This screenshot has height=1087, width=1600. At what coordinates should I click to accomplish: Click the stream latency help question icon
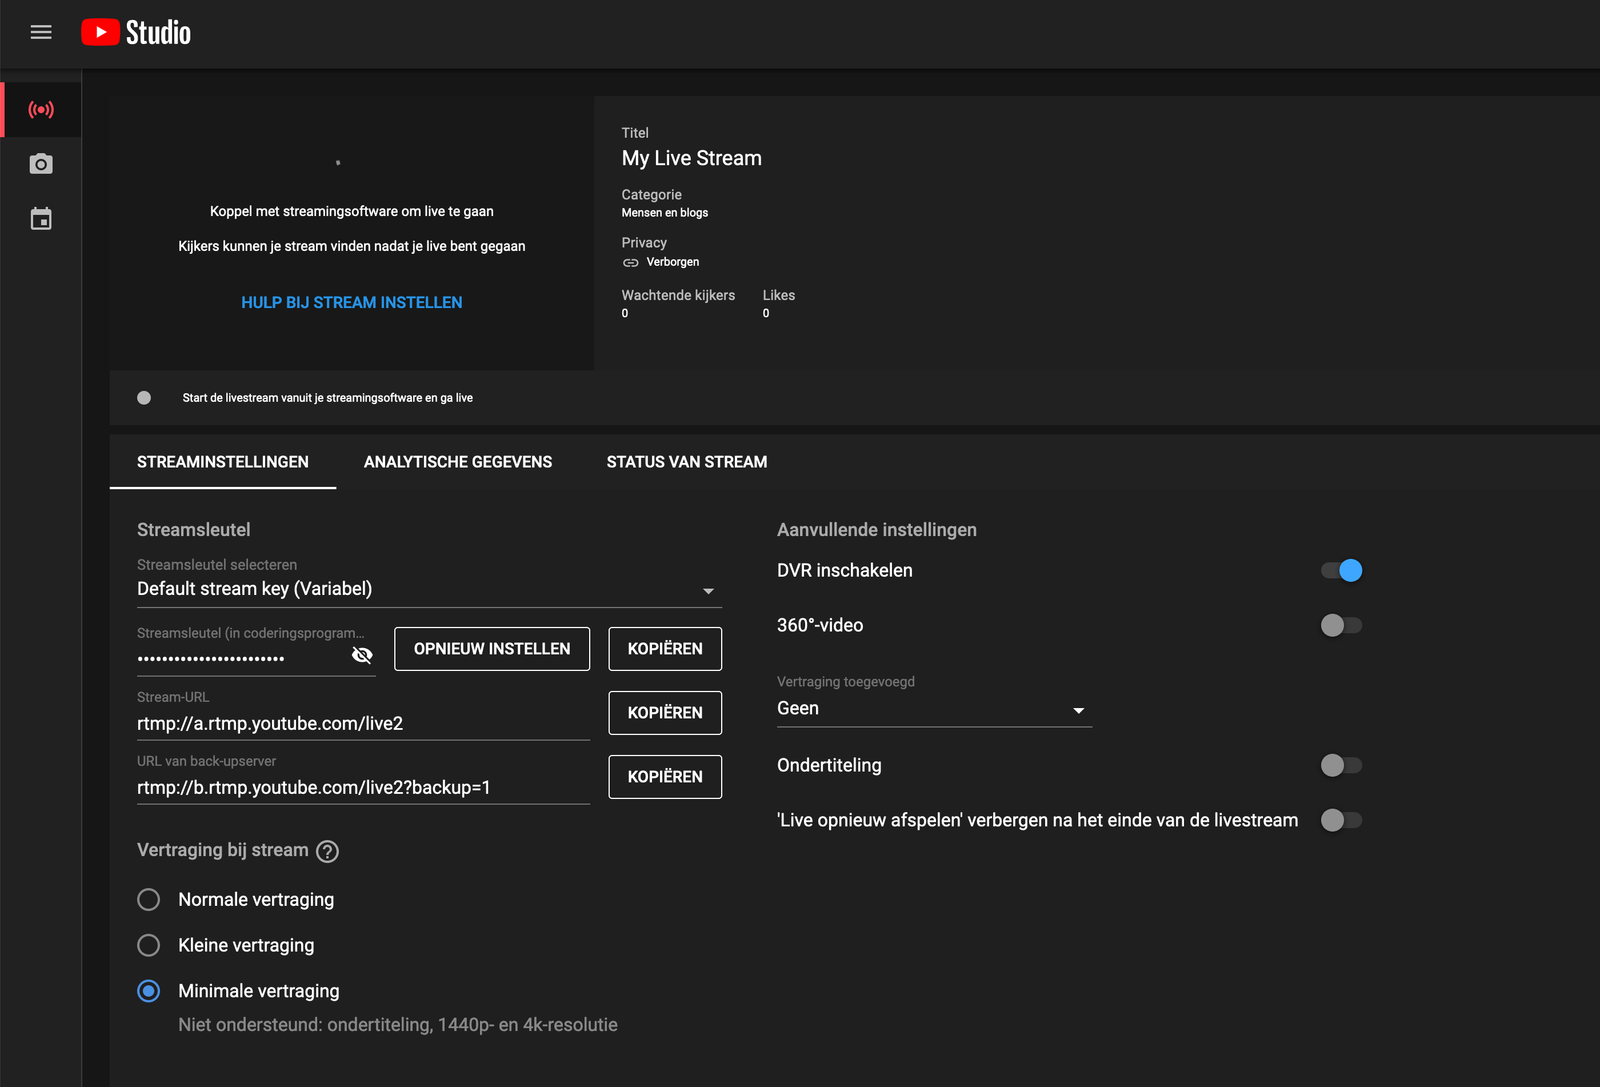(327, 852)
